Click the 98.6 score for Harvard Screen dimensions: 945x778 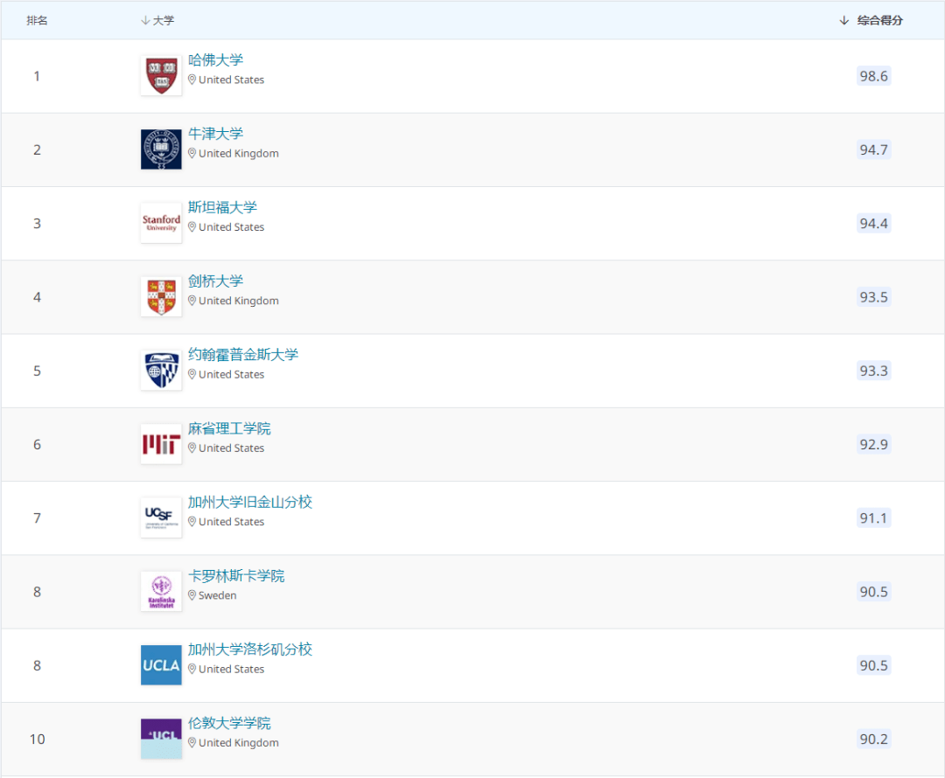tap(873, 76)
